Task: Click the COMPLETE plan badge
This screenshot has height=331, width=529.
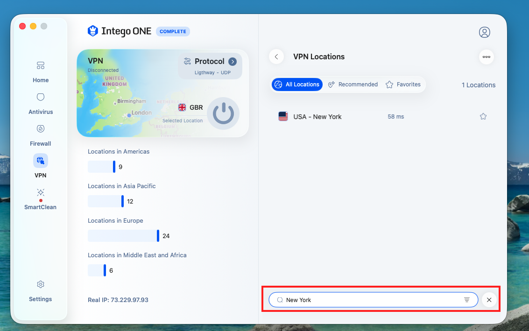Action: (173, 31)
